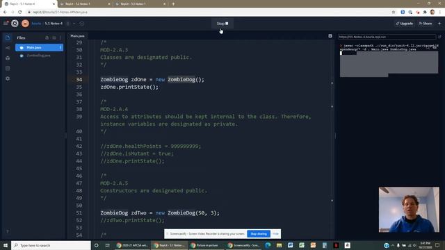445x250 pixels.
Task: Open the Files panel in sidebar
Action: 8,37
